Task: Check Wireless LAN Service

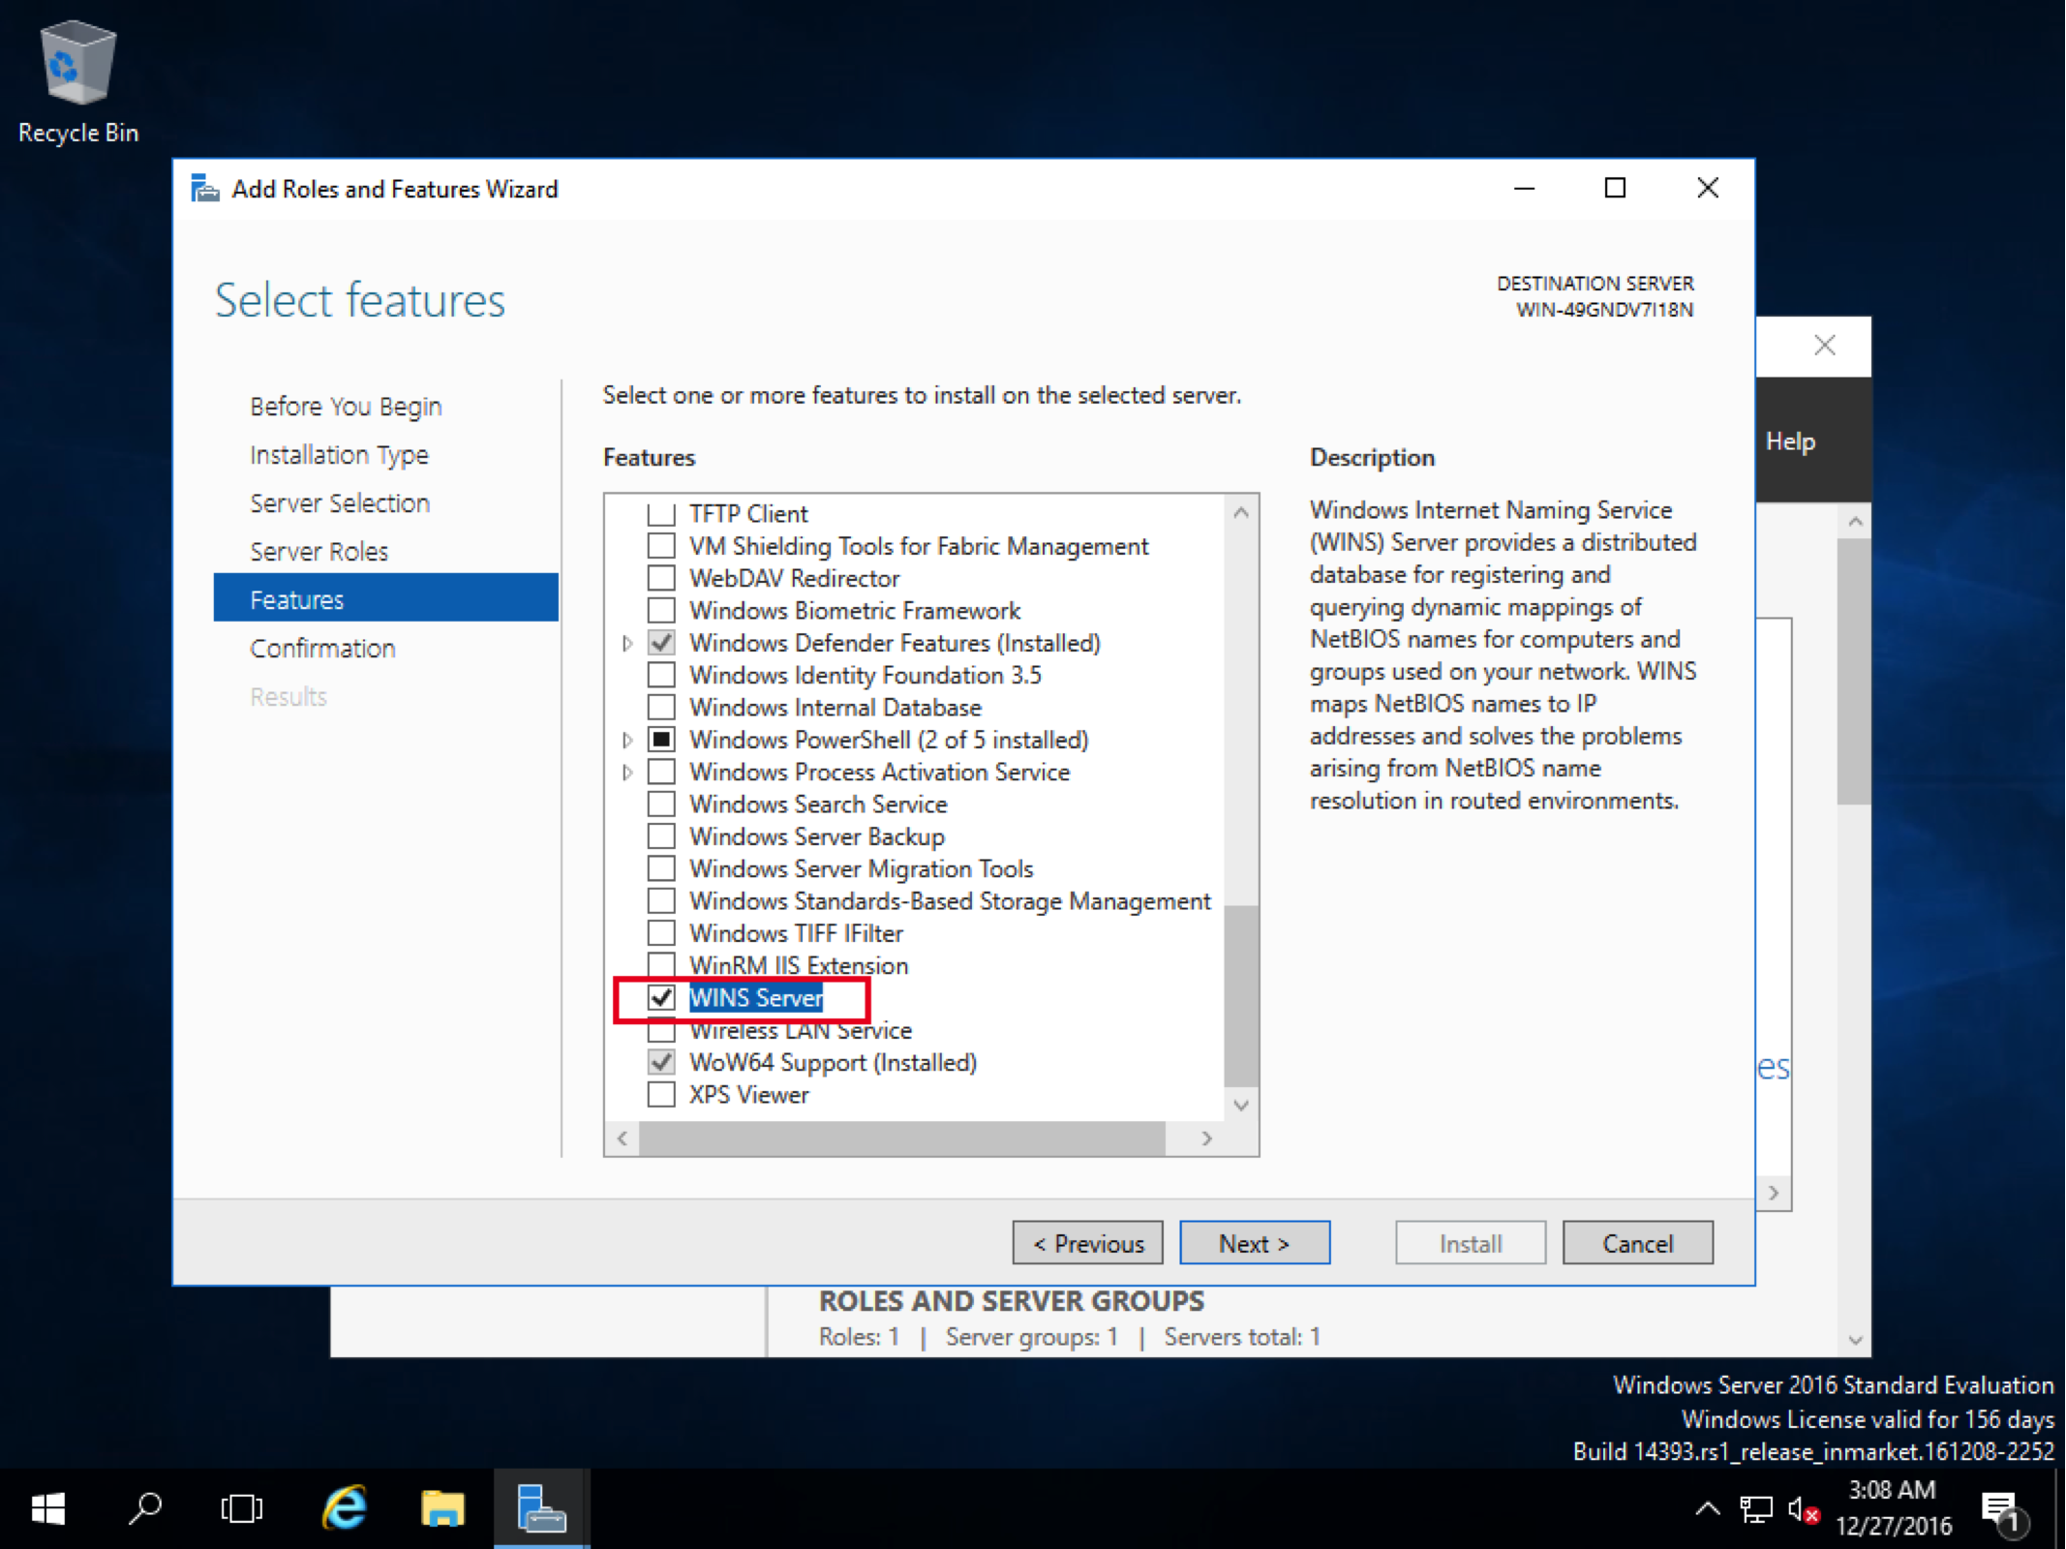Action: point(661,1030)
